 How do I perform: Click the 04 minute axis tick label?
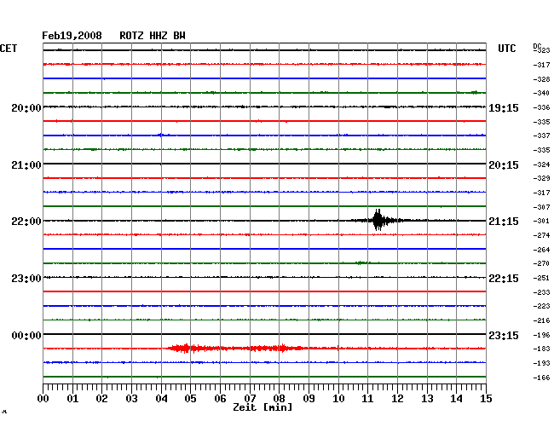(161, 399)
